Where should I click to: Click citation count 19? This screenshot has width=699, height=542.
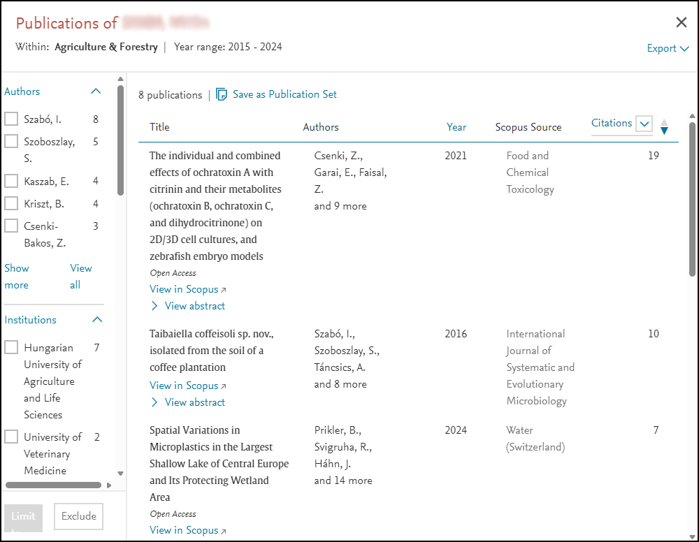pos(653,156)
